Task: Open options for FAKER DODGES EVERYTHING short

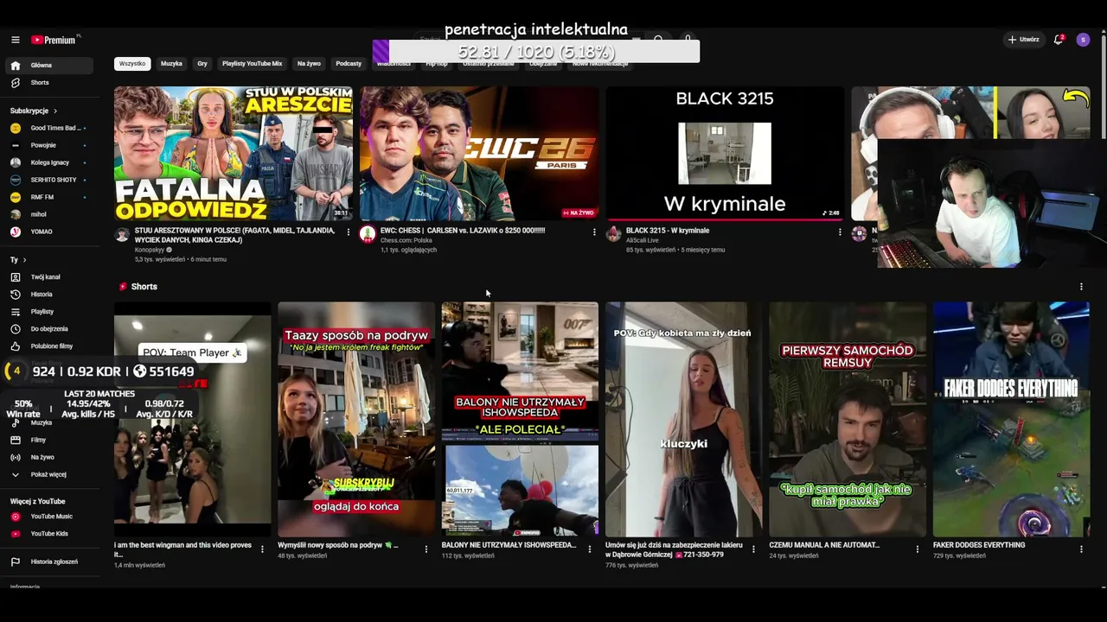Action: [1081, 549]
